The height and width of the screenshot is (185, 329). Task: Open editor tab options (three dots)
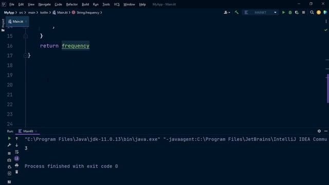326,22
